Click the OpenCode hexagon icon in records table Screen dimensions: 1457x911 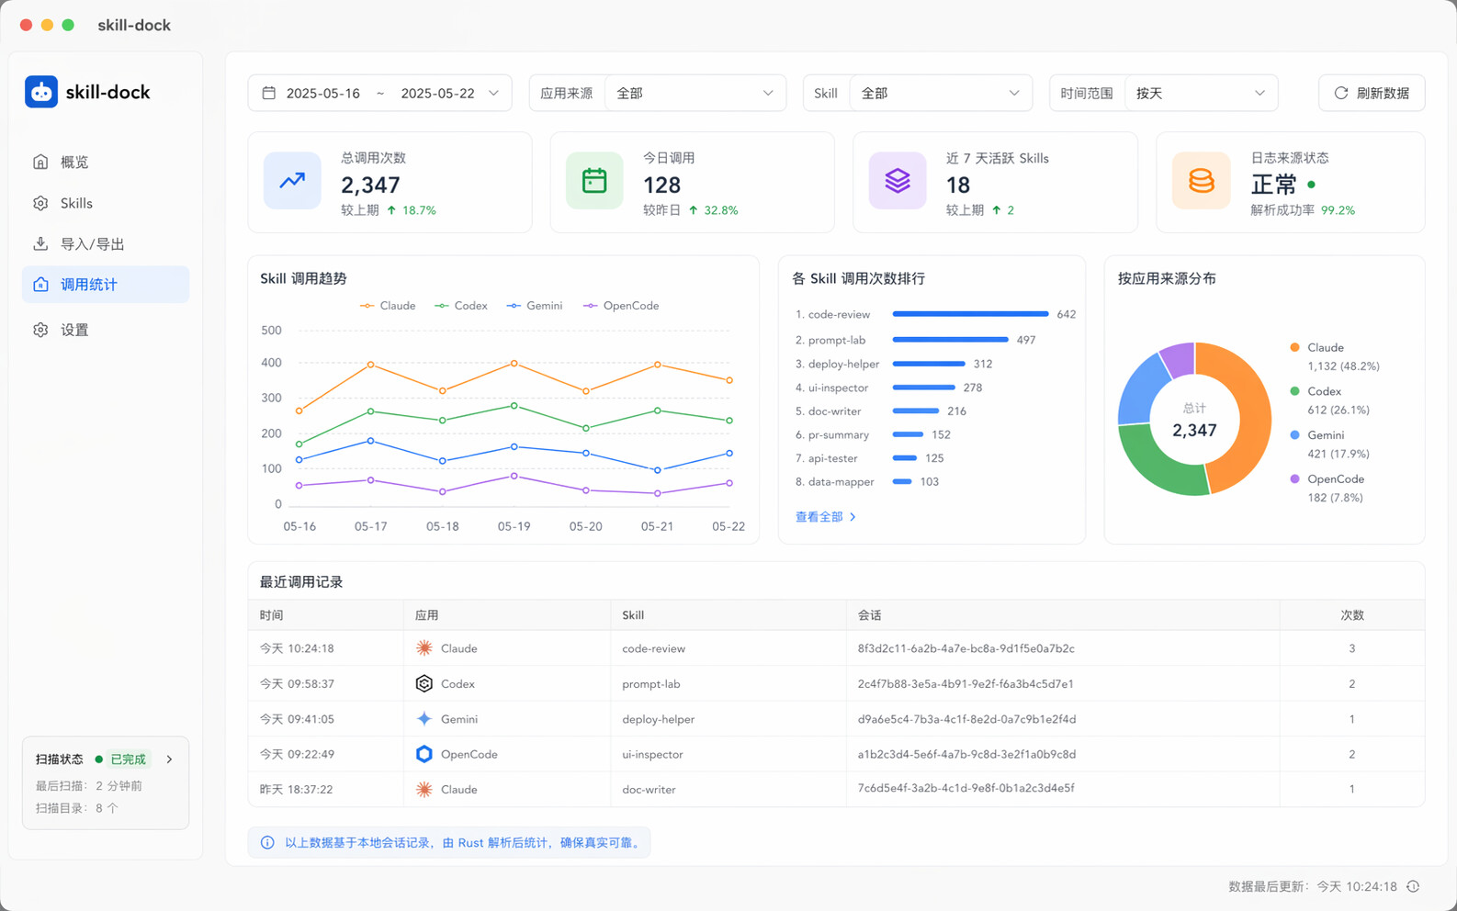click(x=424, y=754)
